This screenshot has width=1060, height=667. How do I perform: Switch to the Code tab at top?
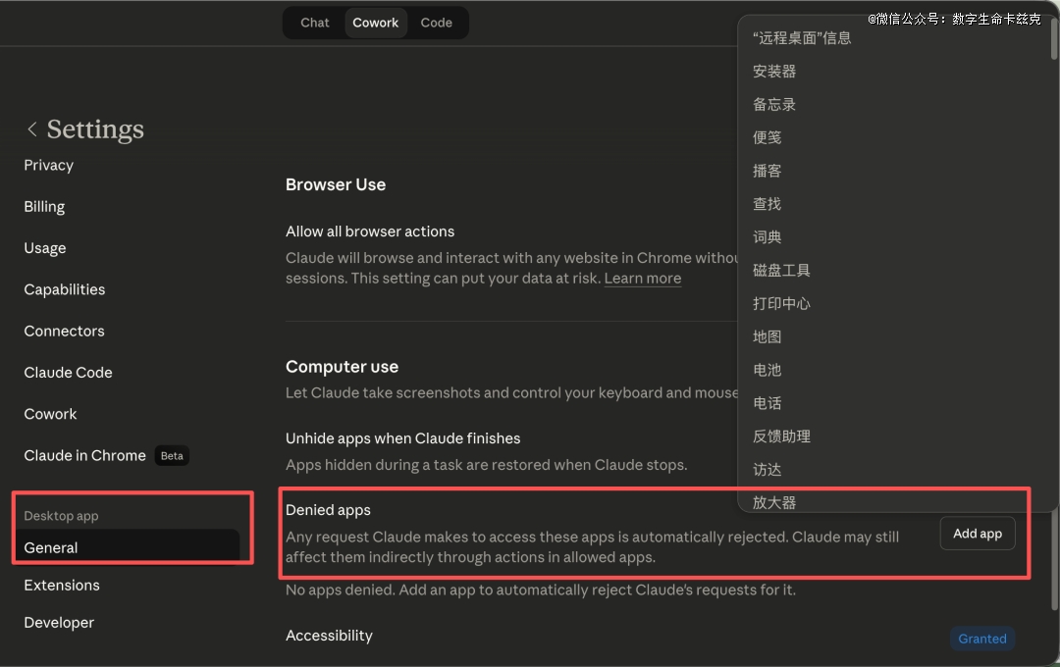pyautogui.click(x=436, y=23)
